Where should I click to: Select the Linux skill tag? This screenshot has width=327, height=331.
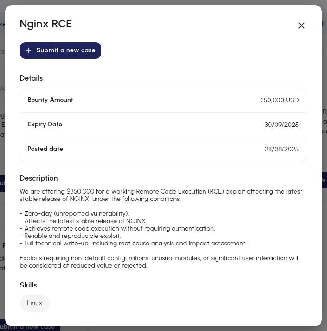click(x=35, y=303)
